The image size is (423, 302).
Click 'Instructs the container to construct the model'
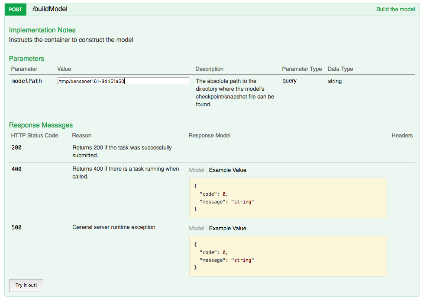(71, 40)
